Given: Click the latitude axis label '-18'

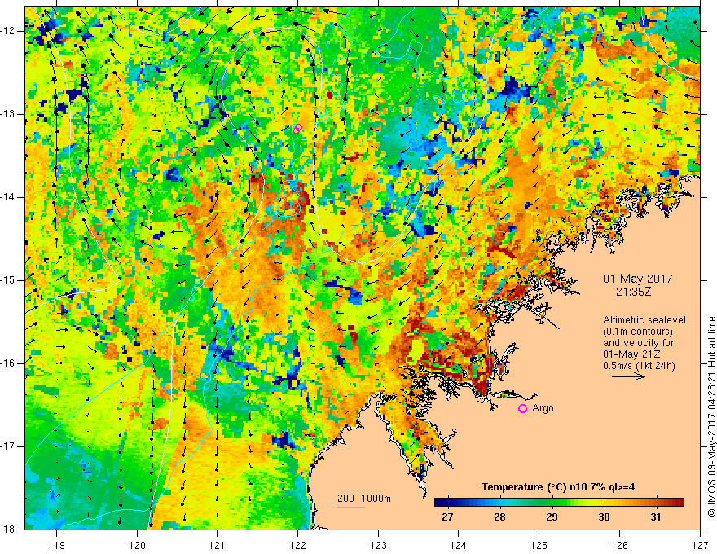Looking at the screenshot, I should (8, 530).
